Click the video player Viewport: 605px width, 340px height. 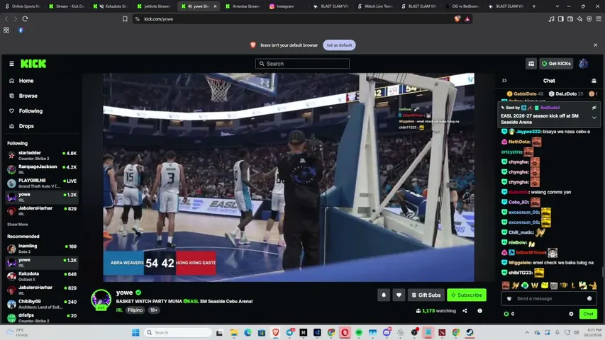click(x=289, y=177)
